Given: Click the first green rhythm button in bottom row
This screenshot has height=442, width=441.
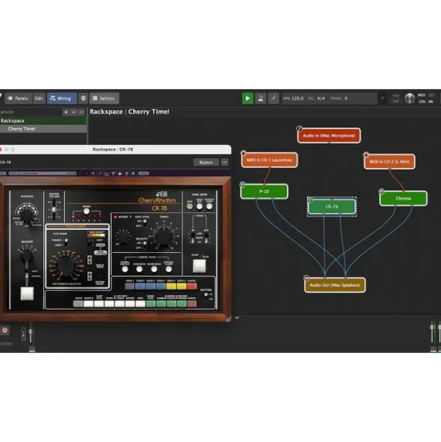Looking at the screenshot, I should point(150,304).
